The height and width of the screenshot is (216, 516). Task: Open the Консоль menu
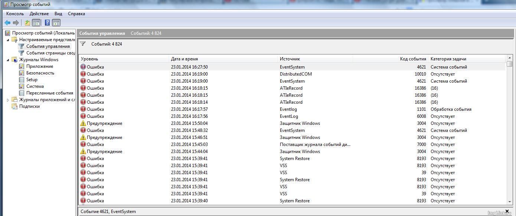click(x=15, y=14)
